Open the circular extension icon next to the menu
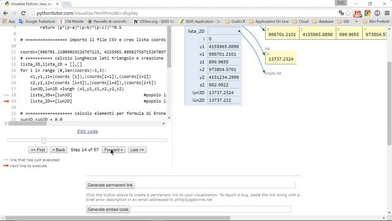The width and height of the screenshot is (392, 221). pos(377,13)
